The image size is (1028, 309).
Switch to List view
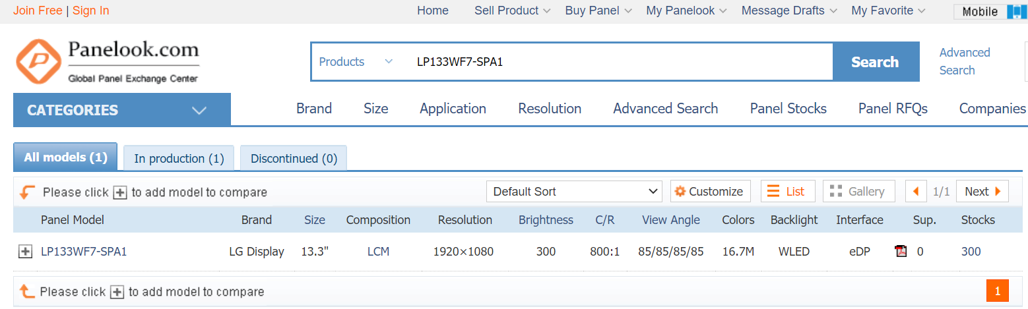pyautogui.click(x=788, y=192)
